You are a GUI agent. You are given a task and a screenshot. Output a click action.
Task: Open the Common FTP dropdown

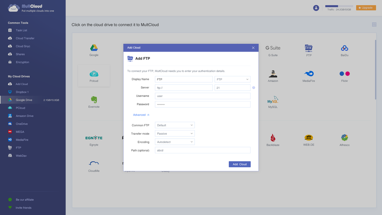pyautogui.click(x=175, y=125)
